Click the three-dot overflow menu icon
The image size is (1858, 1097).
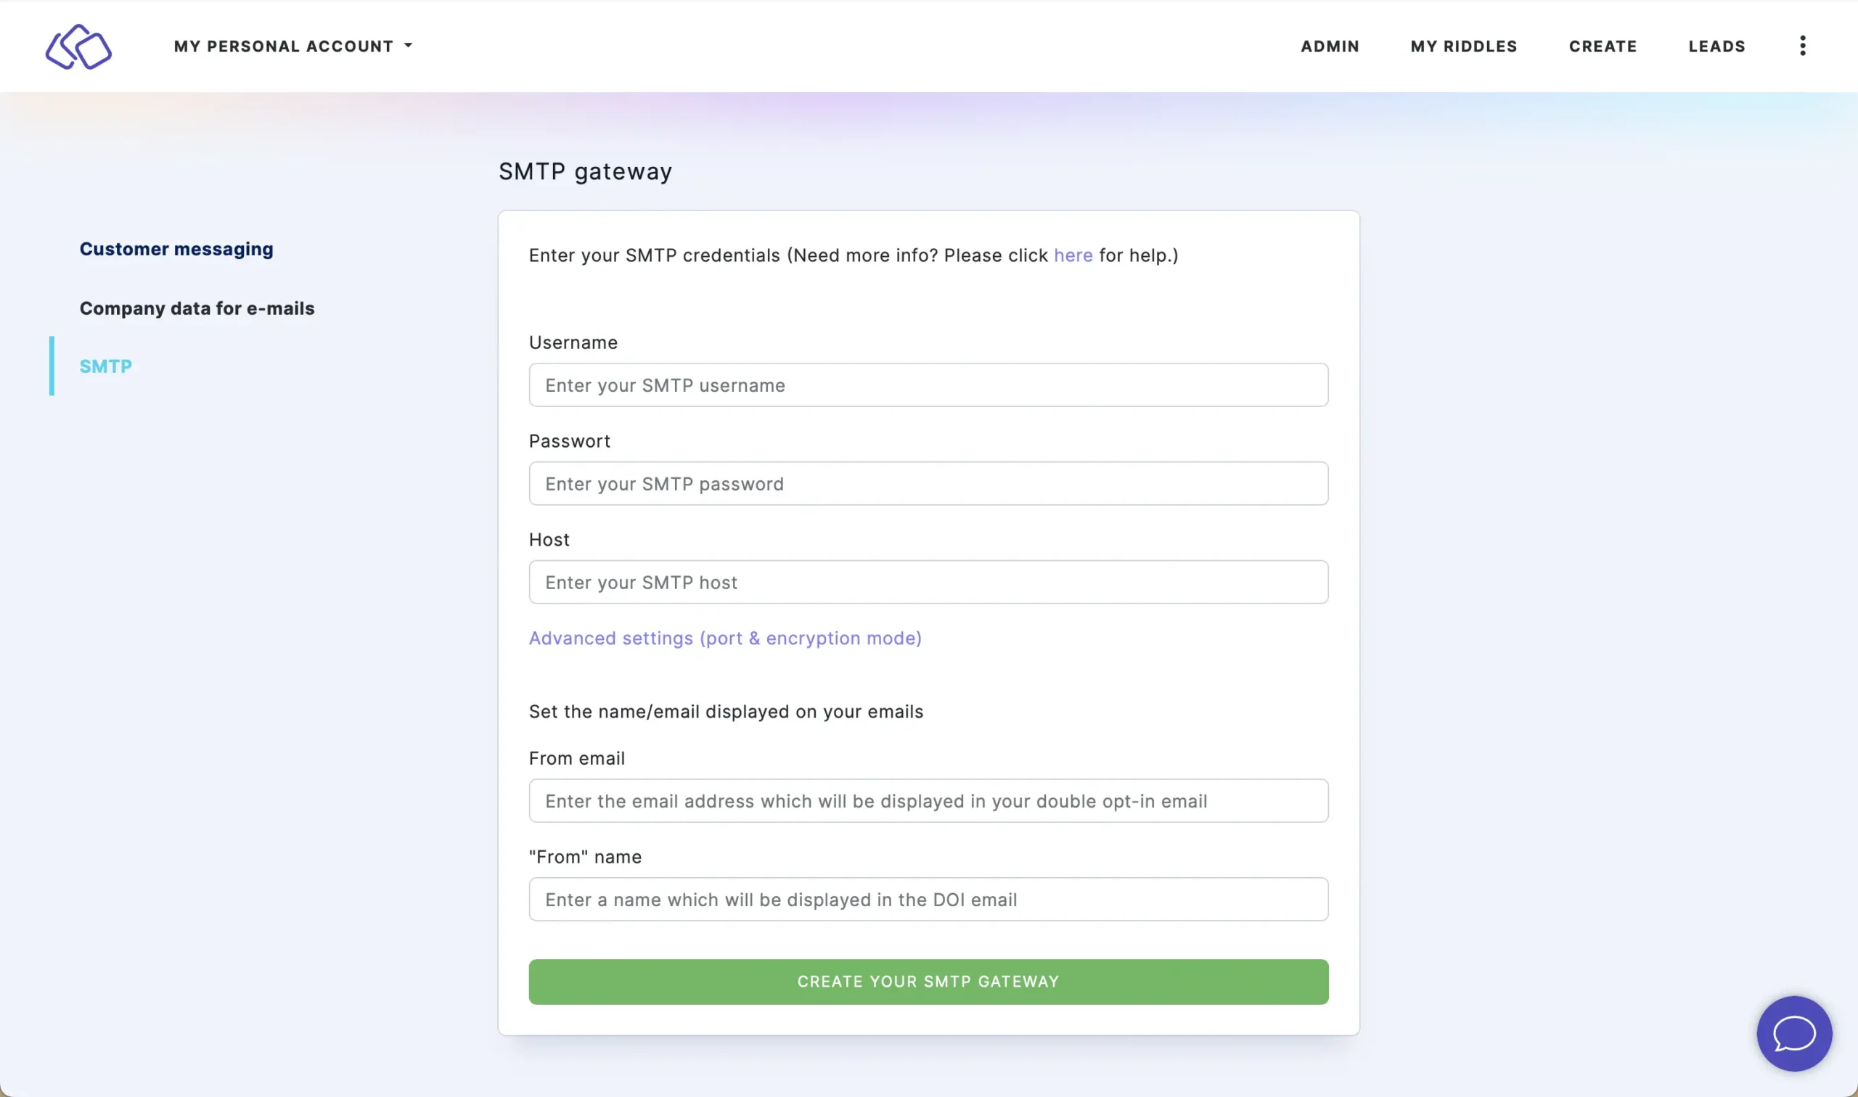(x=1803, y=46)
